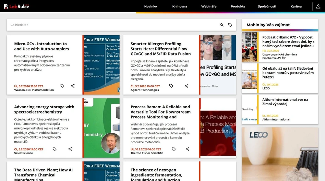Open the Novinky menu item
The image size is (325, 181).
[x=151, y=7]
